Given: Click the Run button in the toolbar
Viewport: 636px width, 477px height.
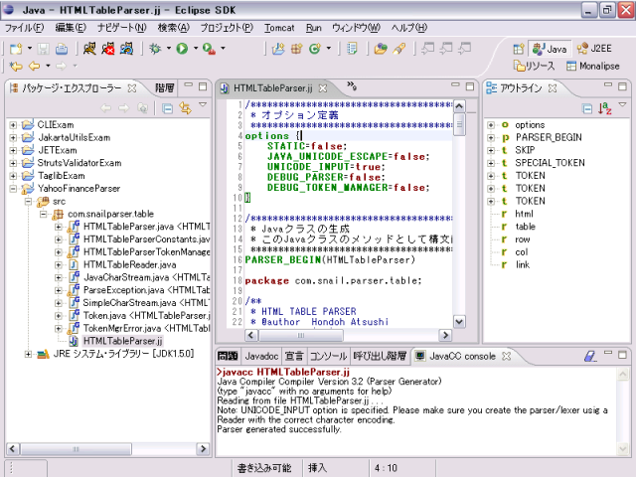Looking at the screenshot, I should pyautogui.click(x=182, y=48).
